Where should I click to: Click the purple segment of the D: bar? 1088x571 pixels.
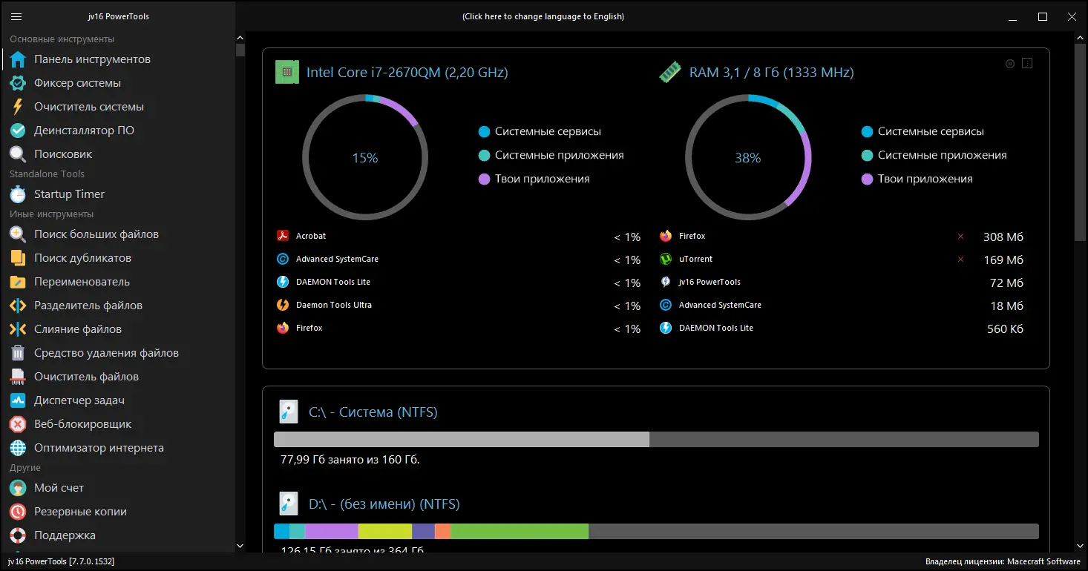coord(332,531)
